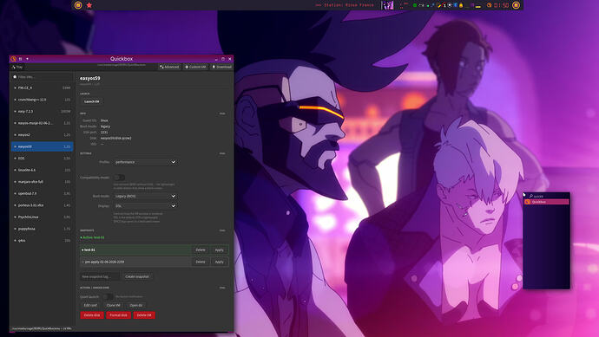
Task: Select the openbsd-7.8 VM entry
Action: pos(42,194)
